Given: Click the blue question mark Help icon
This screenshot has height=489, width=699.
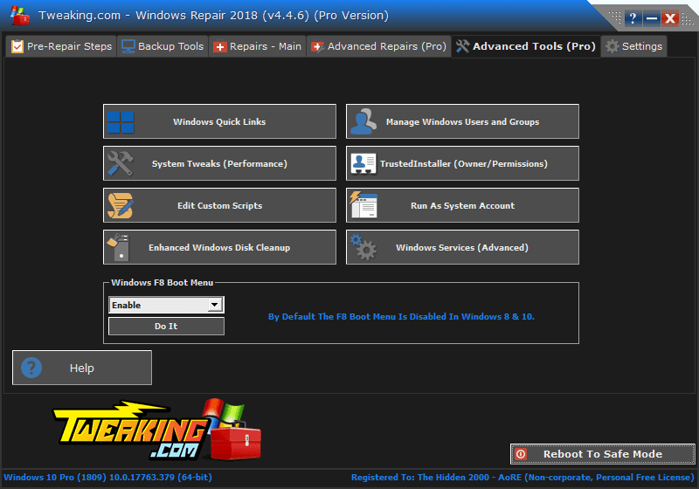Looking at the screenshot, I should click(x=31, y=368).
